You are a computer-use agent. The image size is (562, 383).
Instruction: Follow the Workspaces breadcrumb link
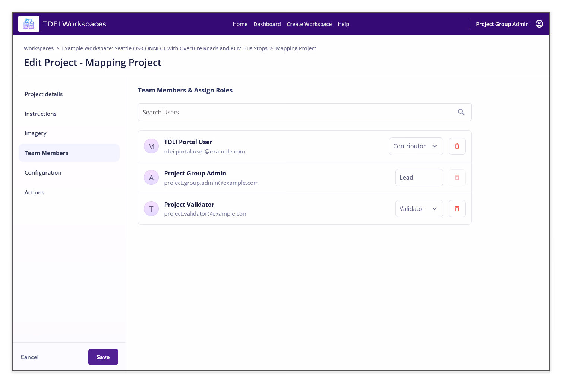[39, 48]
